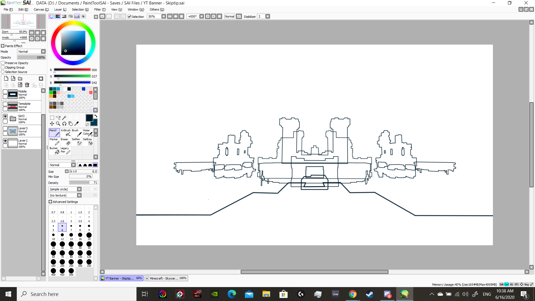Image resolution: width=535 pixels, height=301 pixels.
Task: Enable Preserve Opacity checkbox
Action: click(x=3, y=63)
